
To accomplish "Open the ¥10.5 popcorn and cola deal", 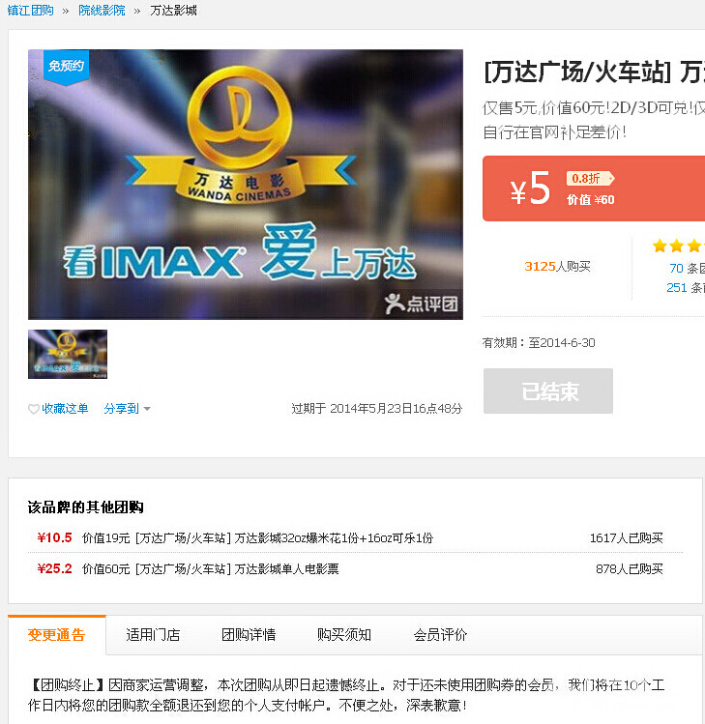I will (284, 538).
